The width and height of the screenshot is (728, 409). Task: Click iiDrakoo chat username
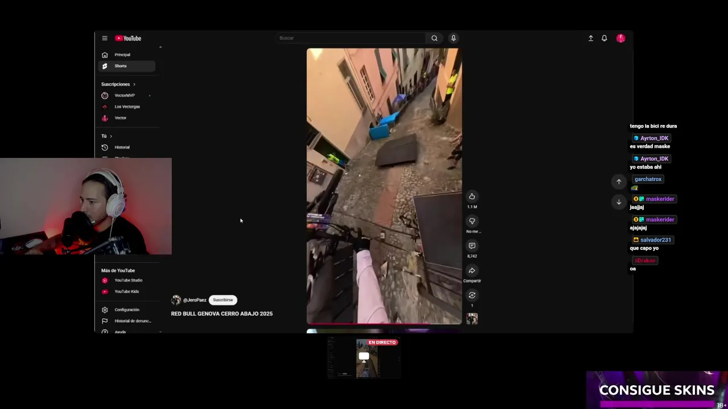[x=645, y=260]
